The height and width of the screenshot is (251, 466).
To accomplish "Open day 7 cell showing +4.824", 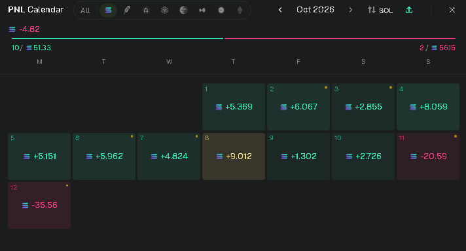I will pos(169,156).
